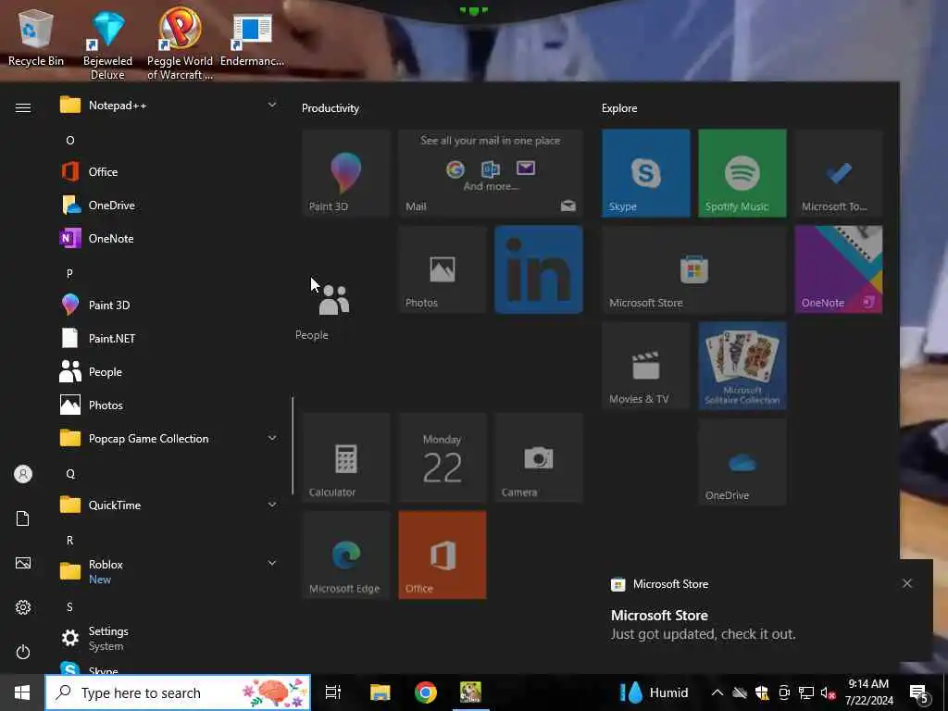Viewport: 948px width, 711px height.
Task: Click the Power sidebar icon
Action: click(x=23, y=653)
